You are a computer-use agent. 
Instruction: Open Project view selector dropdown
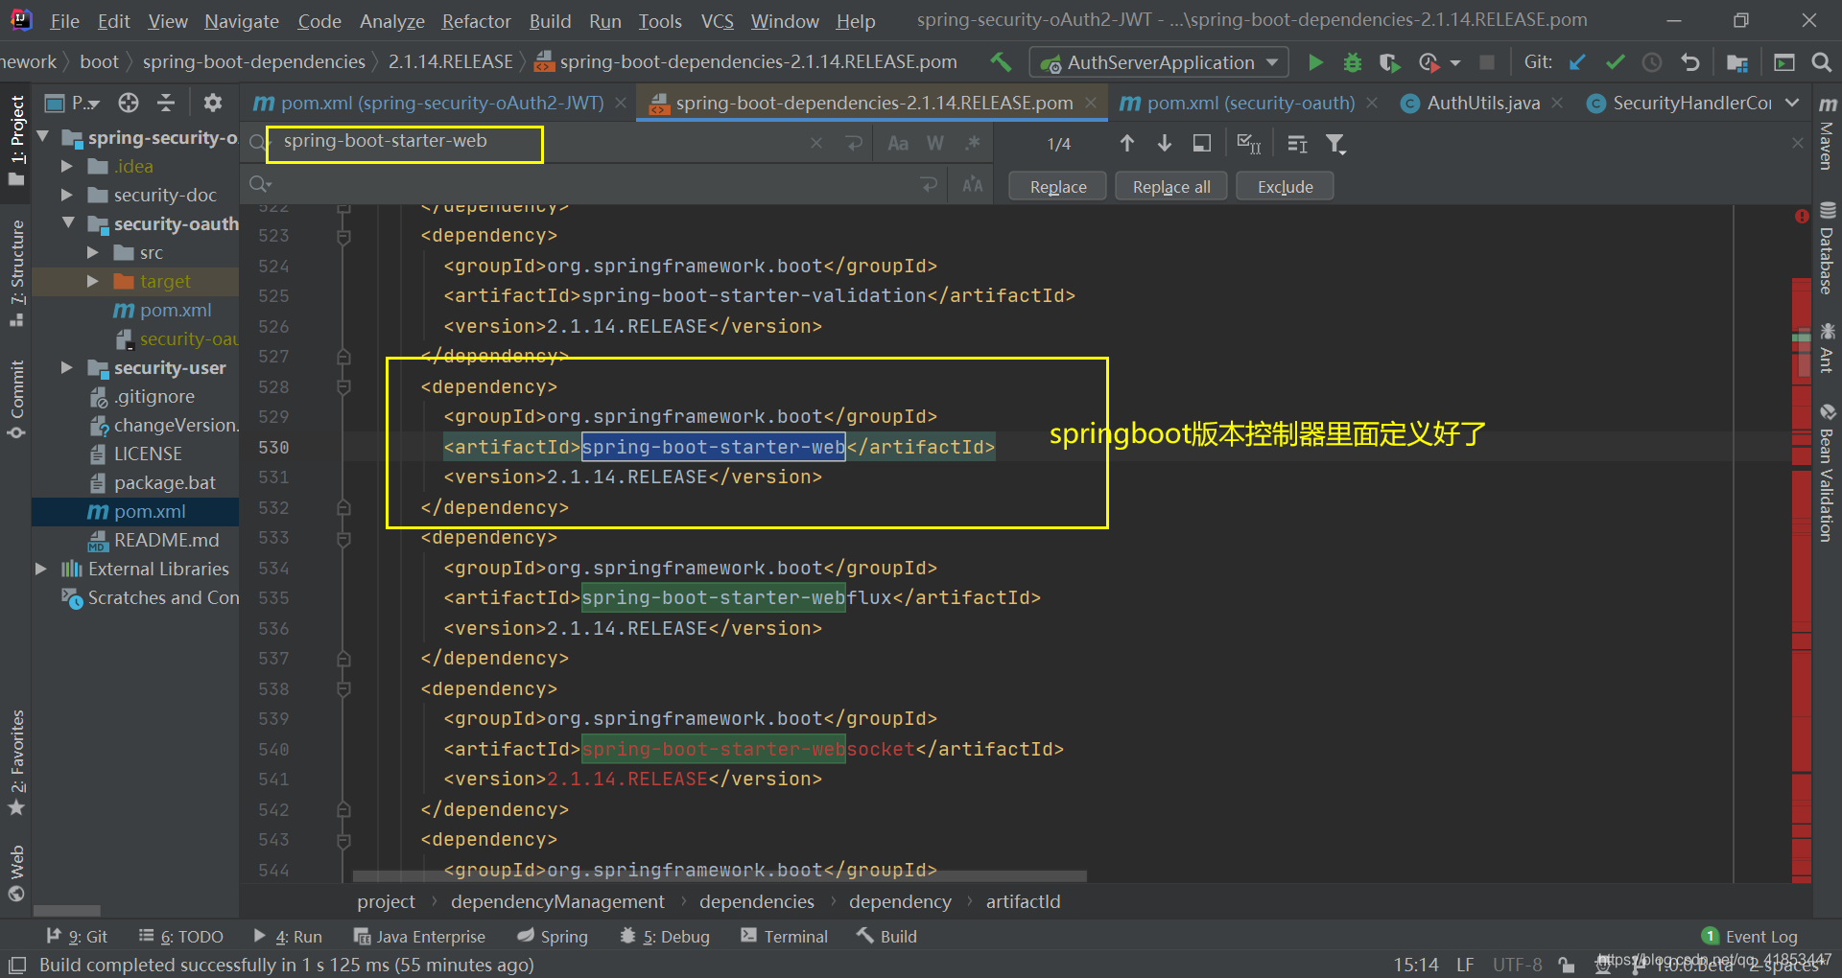pos(74,103)
